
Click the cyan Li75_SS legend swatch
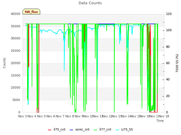pyautogui.click(x=117, y=130)
